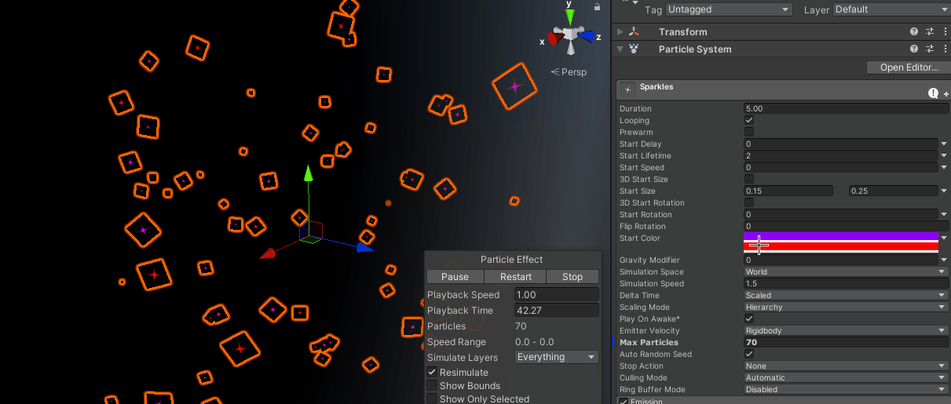Toggle Play On Awake checkbox
This screenshot has height=404, width=951.
click(749, 319)
